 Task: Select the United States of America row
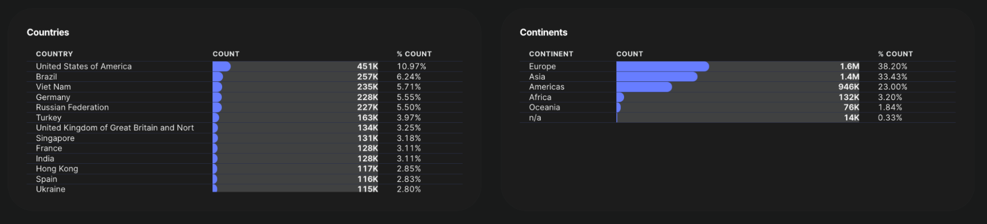[x=244, y=66]
